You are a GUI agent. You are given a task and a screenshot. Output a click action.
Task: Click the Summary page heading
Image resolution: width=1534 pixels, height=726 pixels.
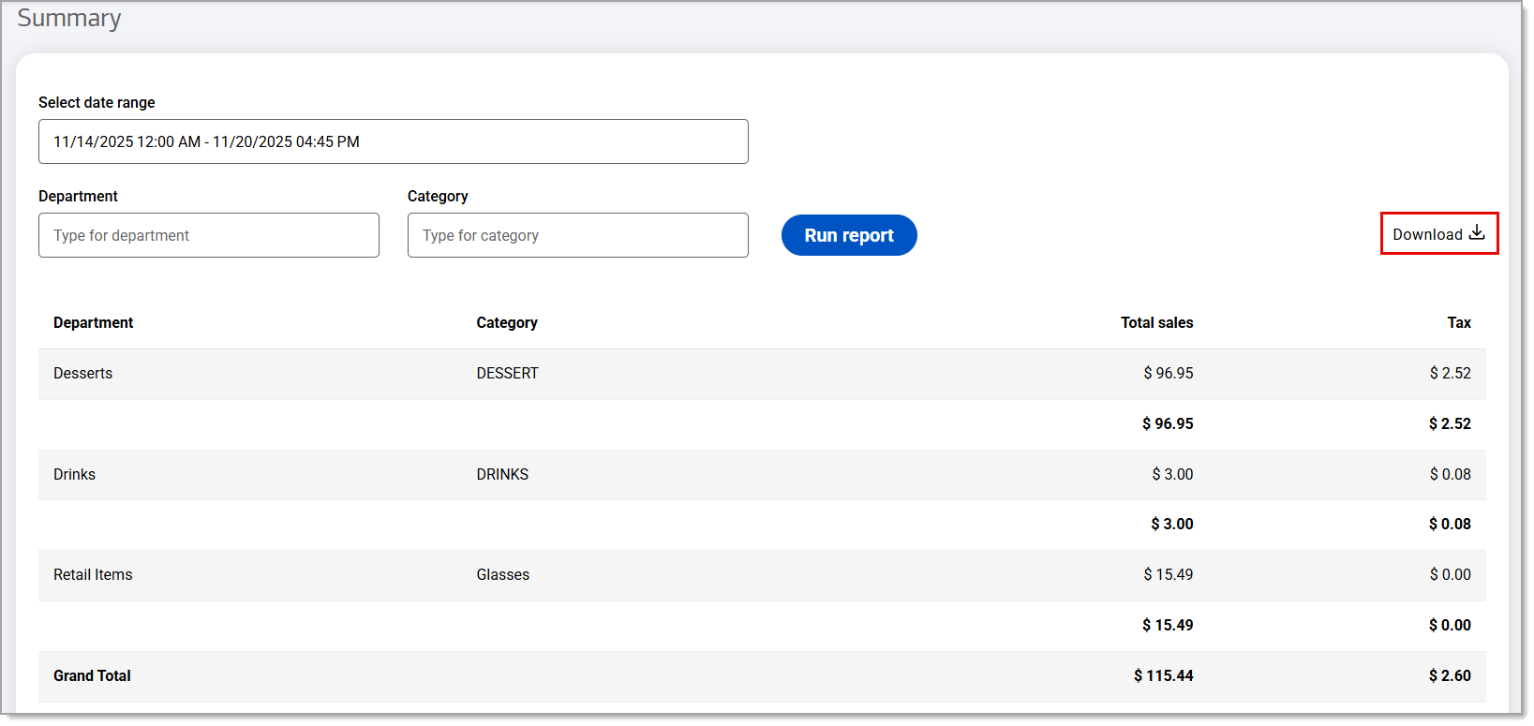tap(69, 18)
